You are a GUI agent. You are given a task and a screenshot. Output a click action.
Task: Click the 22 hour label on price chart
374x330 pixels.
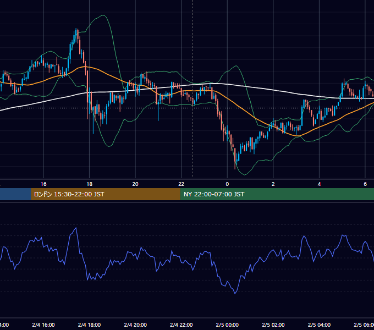pyautogui.click(x=182, y=184)
